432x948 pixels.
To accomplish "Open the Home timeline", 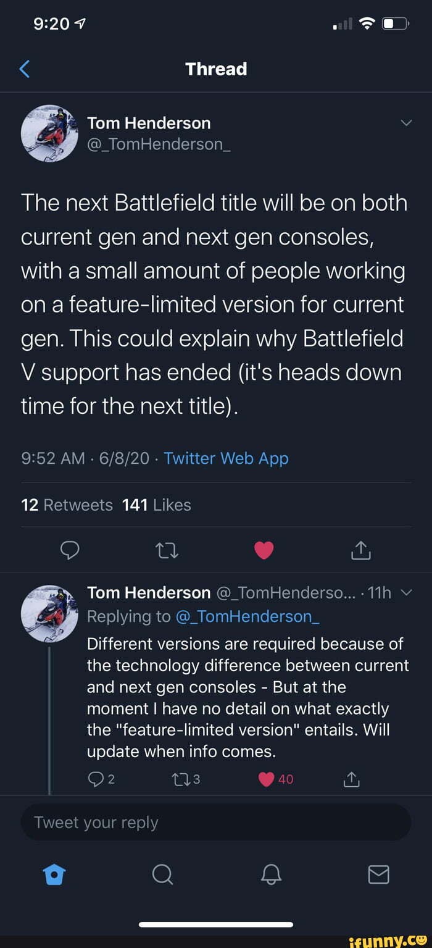I will [x=54, y=875].
